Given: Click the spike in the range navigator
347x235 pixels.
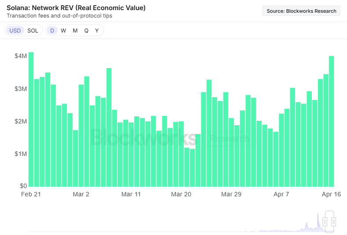Looking at the screenshot, I should click(x=318, y=222).
